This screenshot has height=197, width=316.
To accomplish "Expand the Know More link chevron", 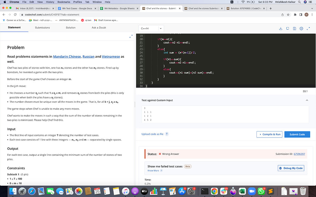I will tap(161, 170).
